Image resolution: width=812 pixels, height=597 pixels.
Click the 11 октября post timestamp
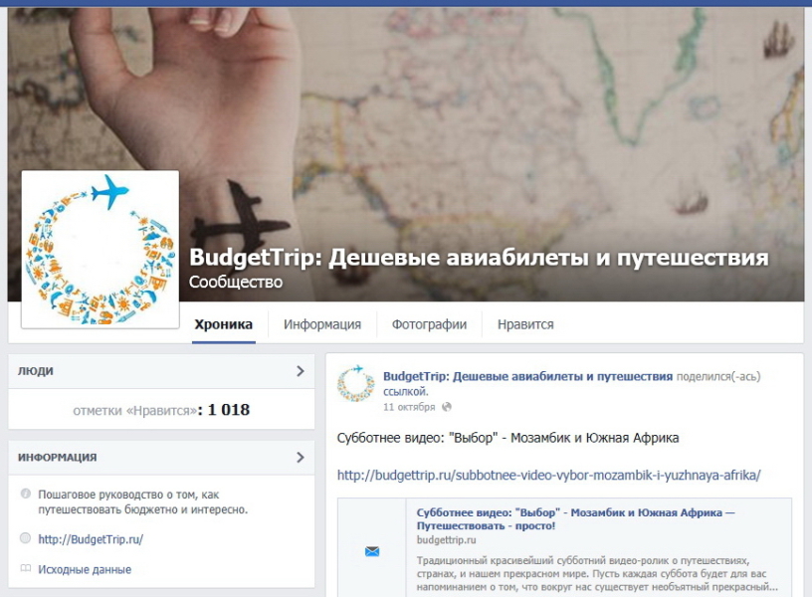coord(409,407)
